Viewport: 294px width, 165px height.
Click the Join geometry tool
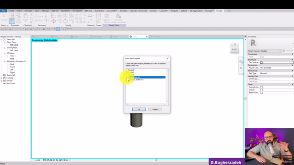coord(38,20)
